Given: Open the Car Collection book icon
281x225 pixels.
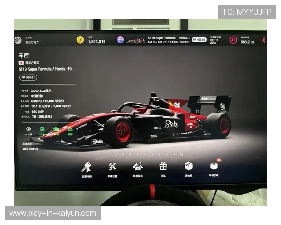Looking at the screenshot, I should (214, 166).
